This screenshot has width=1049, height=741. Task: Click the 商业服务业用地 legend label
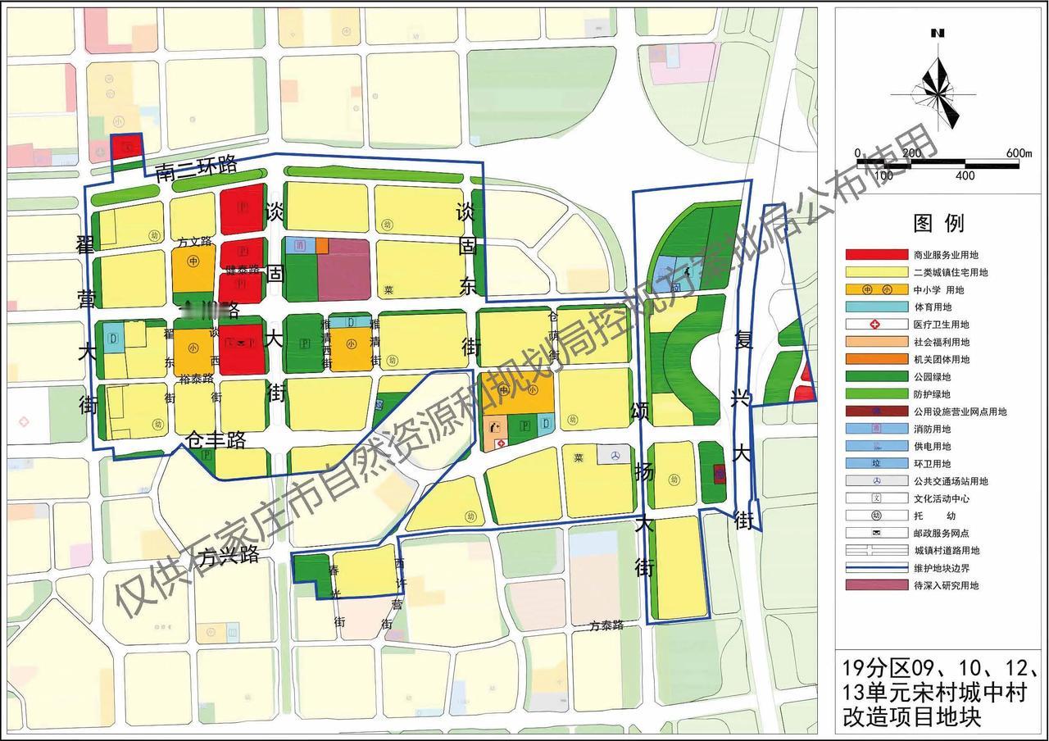tap(946, 255)
